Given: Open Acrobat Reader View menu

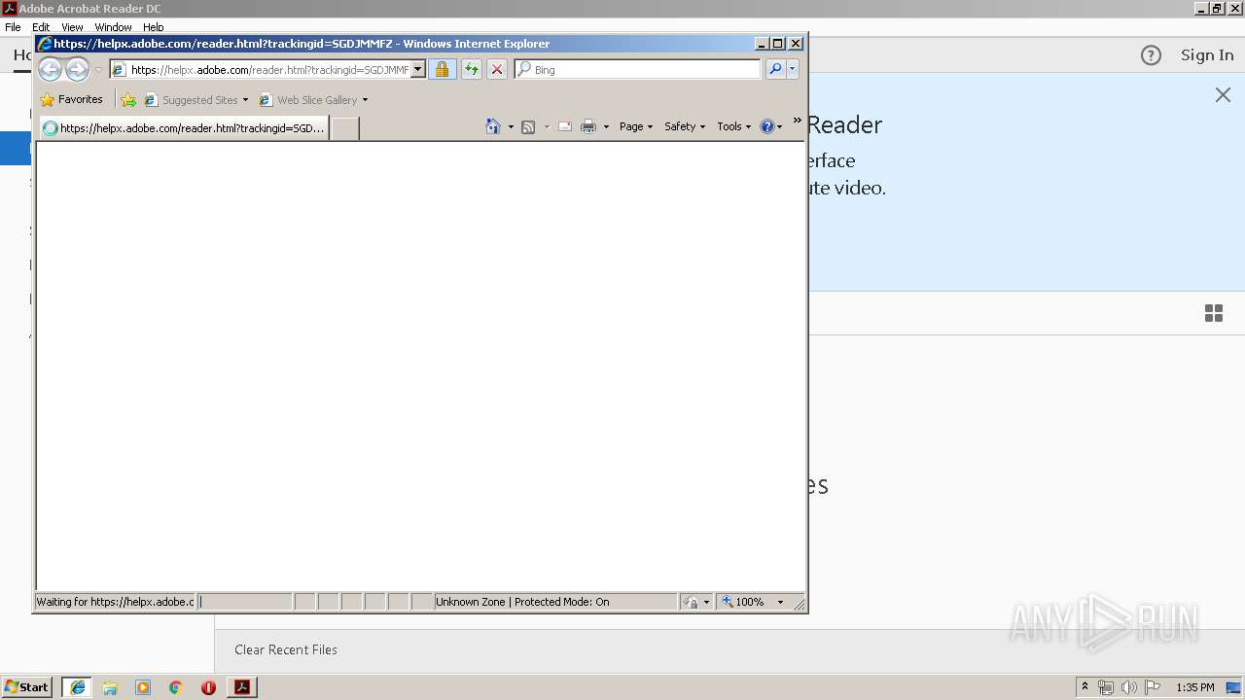Looking at the screenshot, I should tap(72, 27).
